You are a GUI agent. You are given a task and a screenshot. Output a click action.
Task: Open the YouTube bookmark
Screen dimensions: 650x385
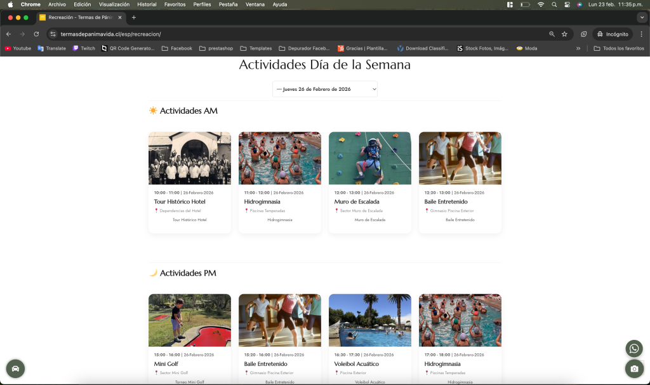tap(18, 48)
